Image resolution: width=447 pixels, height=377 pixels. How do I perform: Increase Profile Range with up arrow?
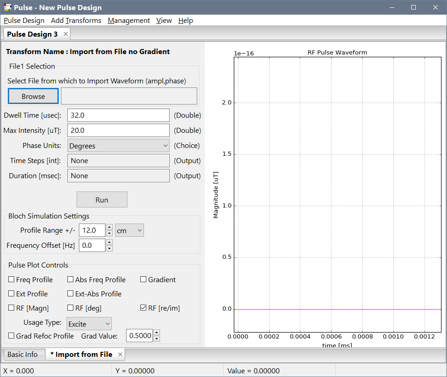[109, 227]
